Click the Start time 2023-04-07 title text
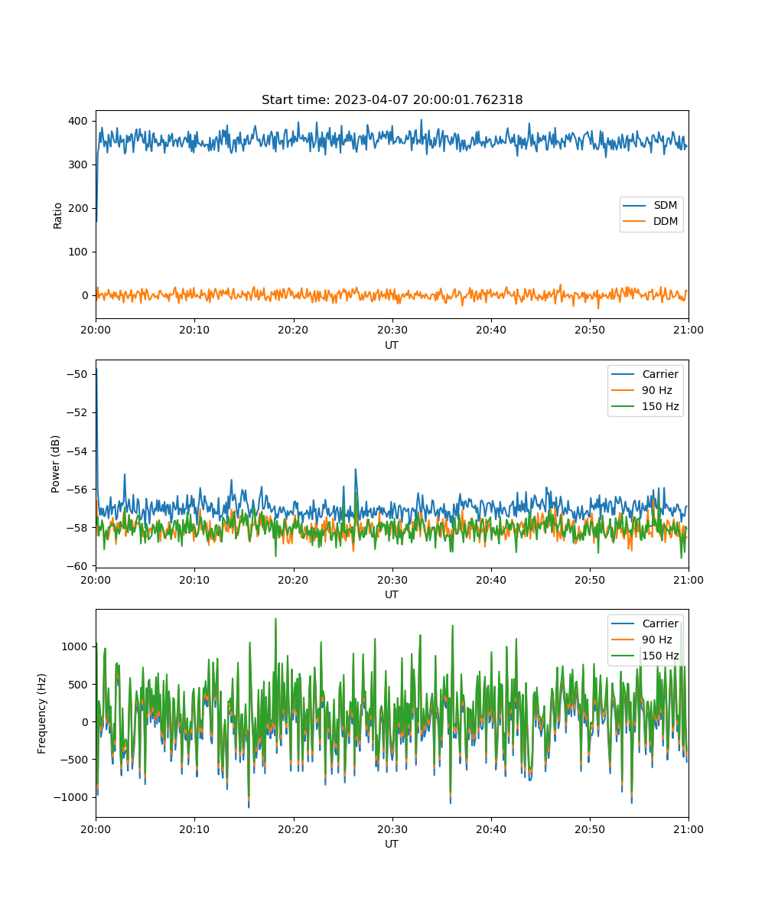This screenshot has height=918, width=765. pos(392,100)
